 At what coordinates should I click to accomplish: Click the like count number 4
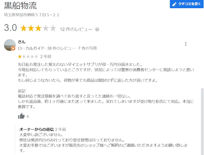point(28,116)
